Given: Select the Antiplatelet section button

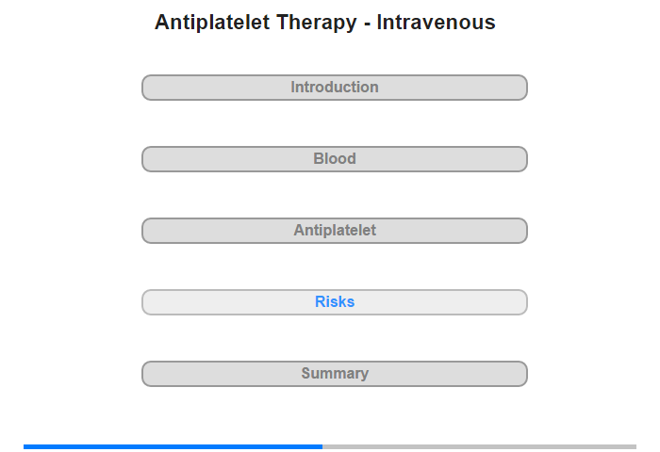Looking at the screenshot, I should click(334, 231).
